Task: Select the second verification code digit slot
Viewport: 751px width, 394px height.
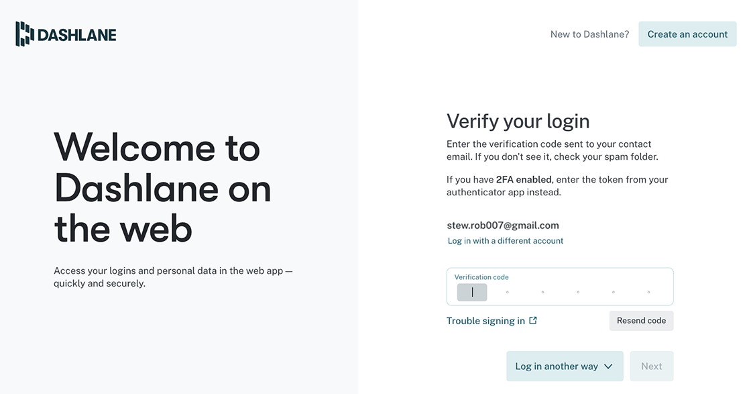Action: pos(507,292)
